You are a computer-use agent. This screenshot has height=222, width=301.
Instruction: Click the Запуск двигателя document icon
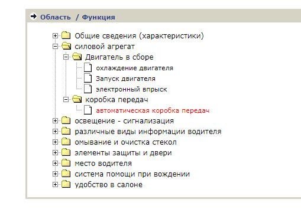click(x=88, y=78)
